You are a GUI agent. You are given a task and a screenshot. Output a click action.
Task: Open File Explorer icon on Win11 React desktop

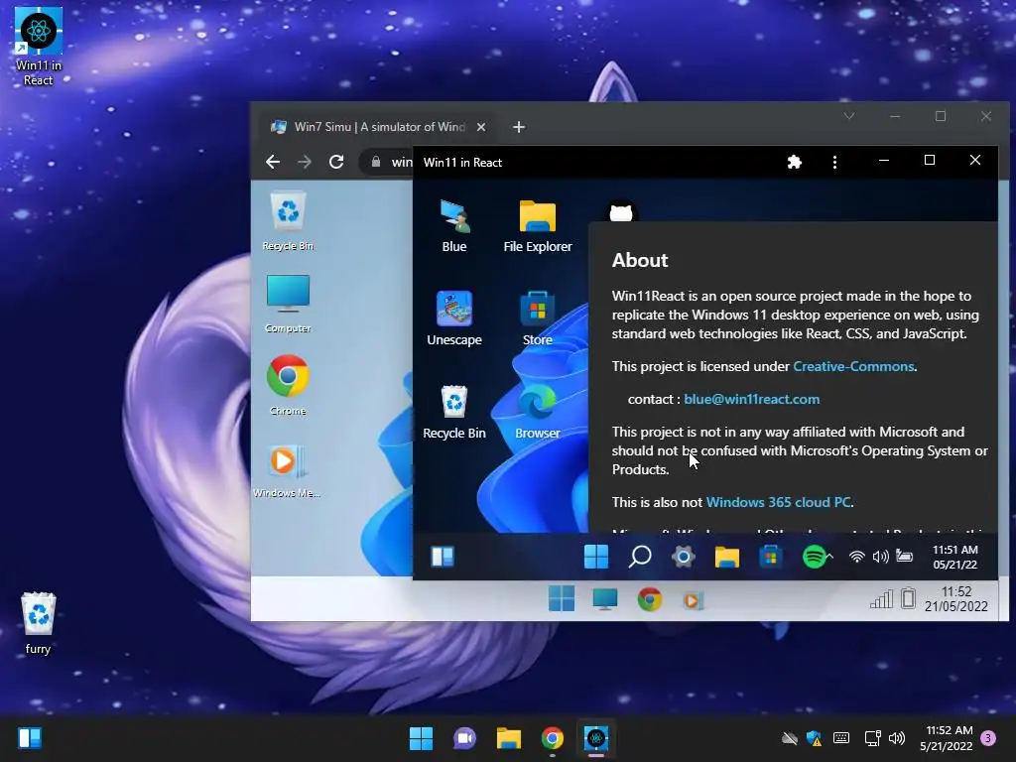pos(538,225)
